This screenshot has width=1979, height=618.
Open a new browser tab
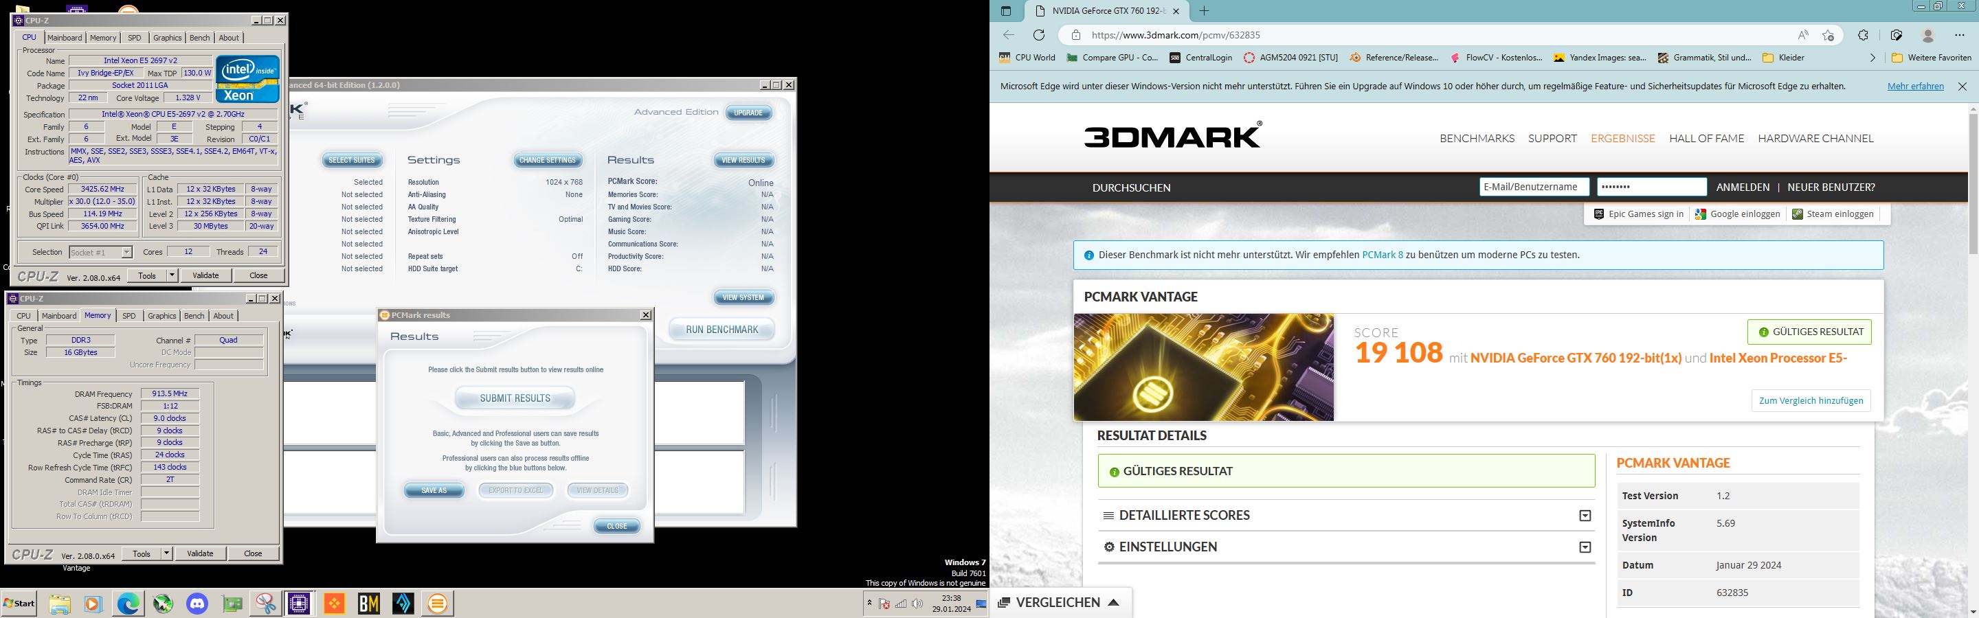point(1204,11)
